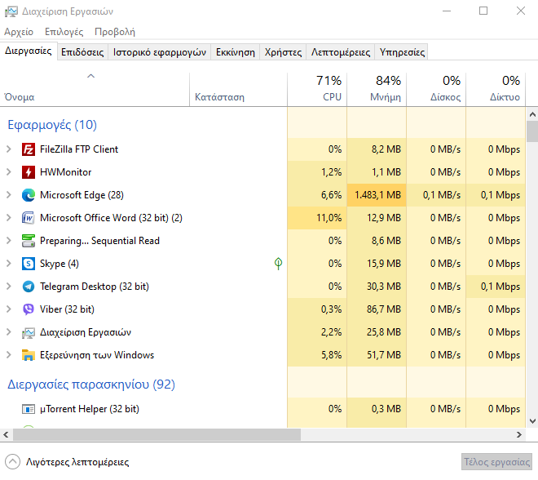This screenshot has width=538, height=480.
Task: Click the Skype icon
Action: click(29, 264)
